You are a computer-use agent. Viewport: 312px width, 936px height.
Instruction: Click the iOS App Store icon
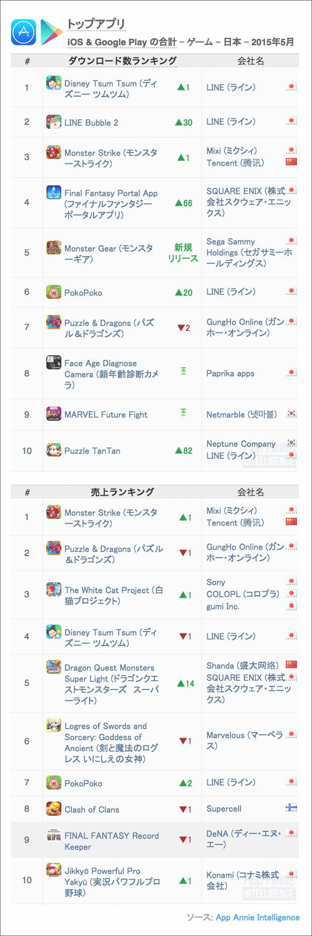tap(24, 32)
